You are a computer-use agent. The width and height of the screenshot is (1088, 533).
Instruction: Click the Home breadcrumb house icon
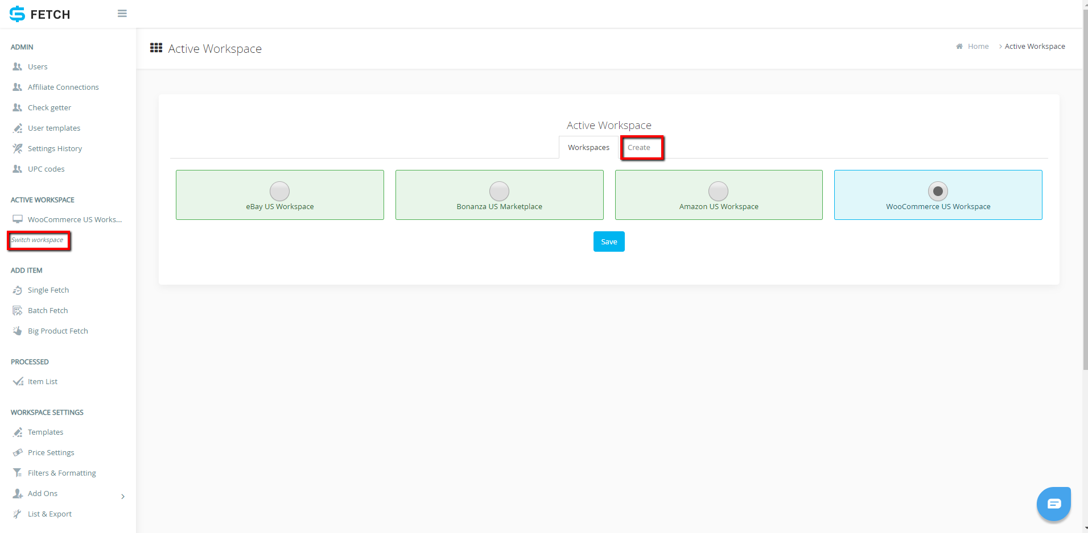[x=959, y=46]
